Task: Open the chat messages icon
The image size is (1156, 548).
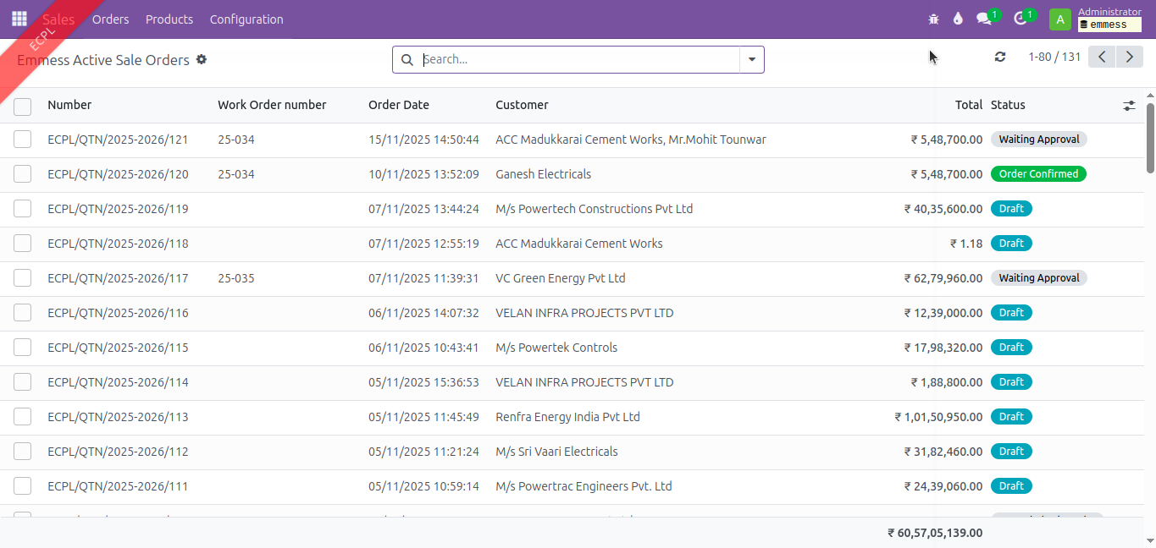Action: (983, 19)
